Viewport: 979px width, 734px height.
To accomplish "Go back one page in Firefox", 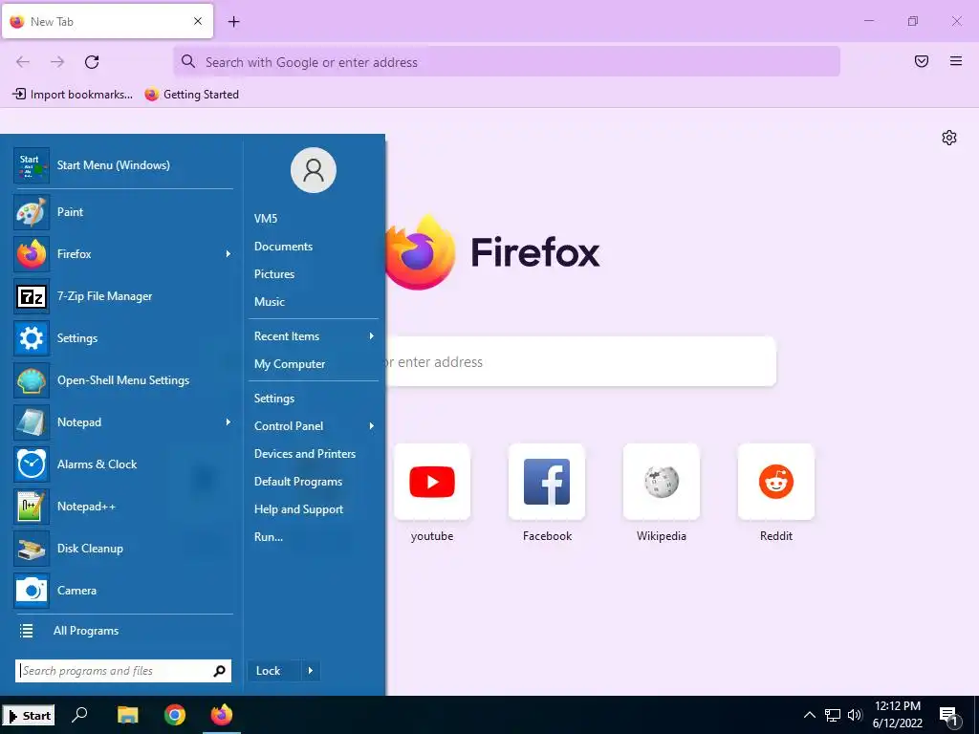I will (23, 62).
